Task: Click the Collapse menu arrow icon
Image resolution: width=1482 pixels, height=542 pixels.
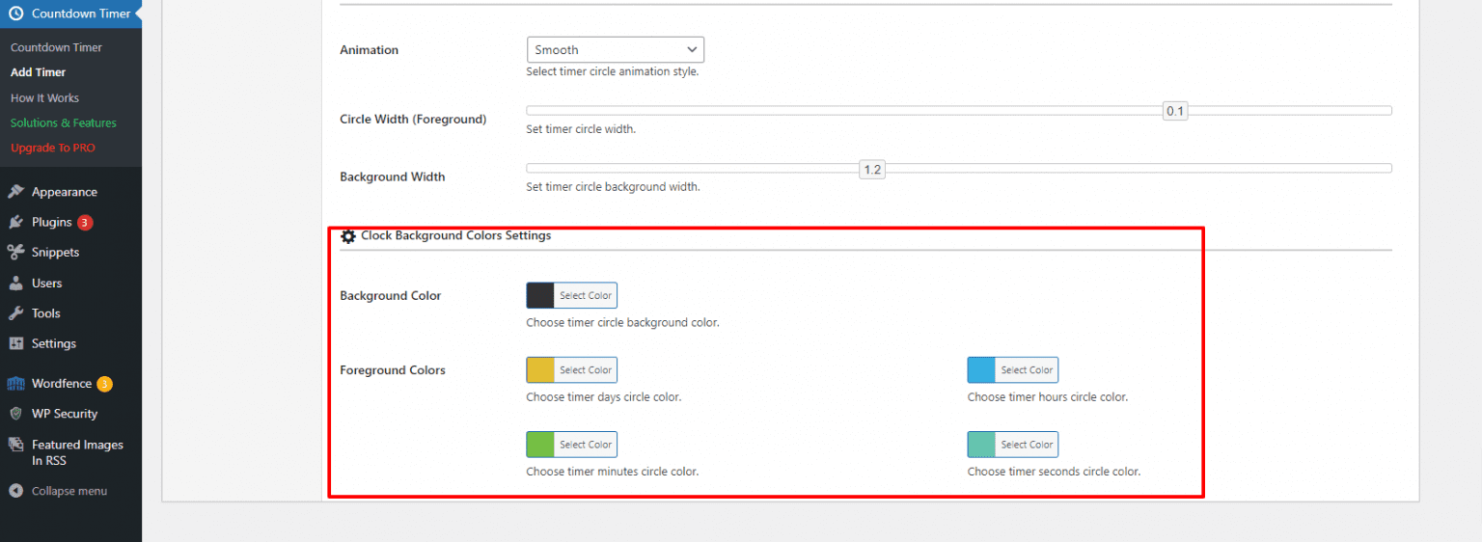Action: point(15,491)
